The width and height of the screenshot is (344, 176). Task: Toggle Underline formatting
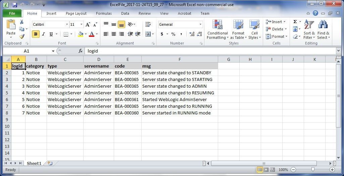click(x=51, y=34)
